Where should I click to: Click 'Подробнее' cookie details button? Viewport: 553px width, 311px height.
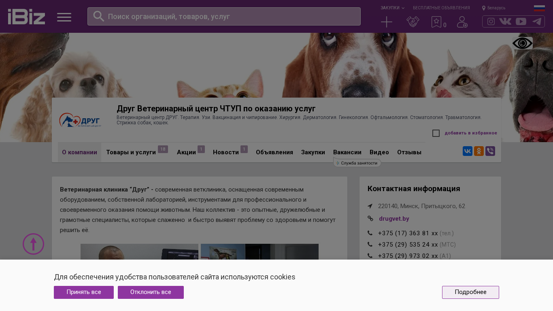pyautogui.click(x=470, y=292)
